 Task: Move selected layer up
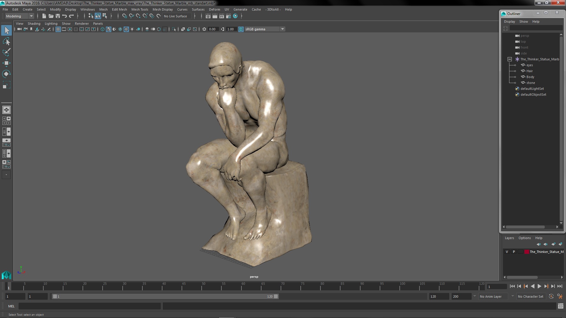(x=539, y=244)
